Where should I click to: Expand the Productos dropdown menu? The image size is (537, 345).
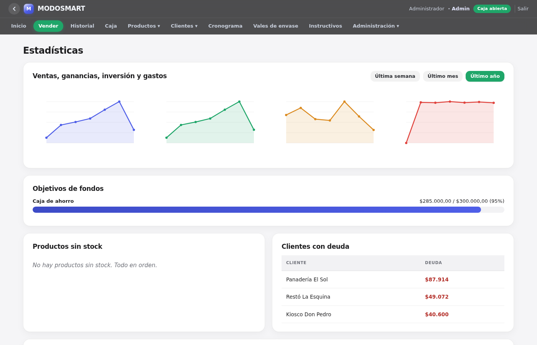click(x=144, y=26)
